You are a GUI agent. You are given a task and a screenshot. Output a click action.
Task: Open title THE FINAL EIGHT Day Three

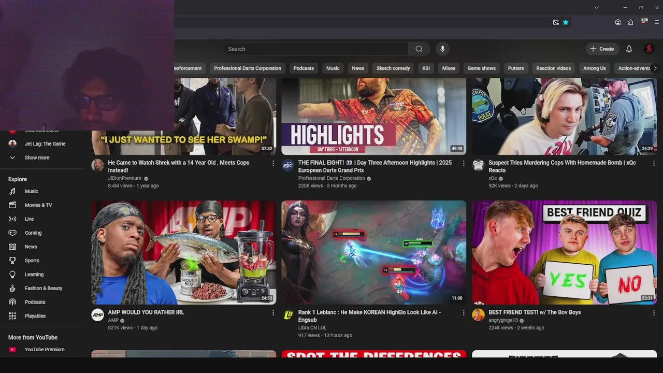pyautogui.click(x=374, y=166)
